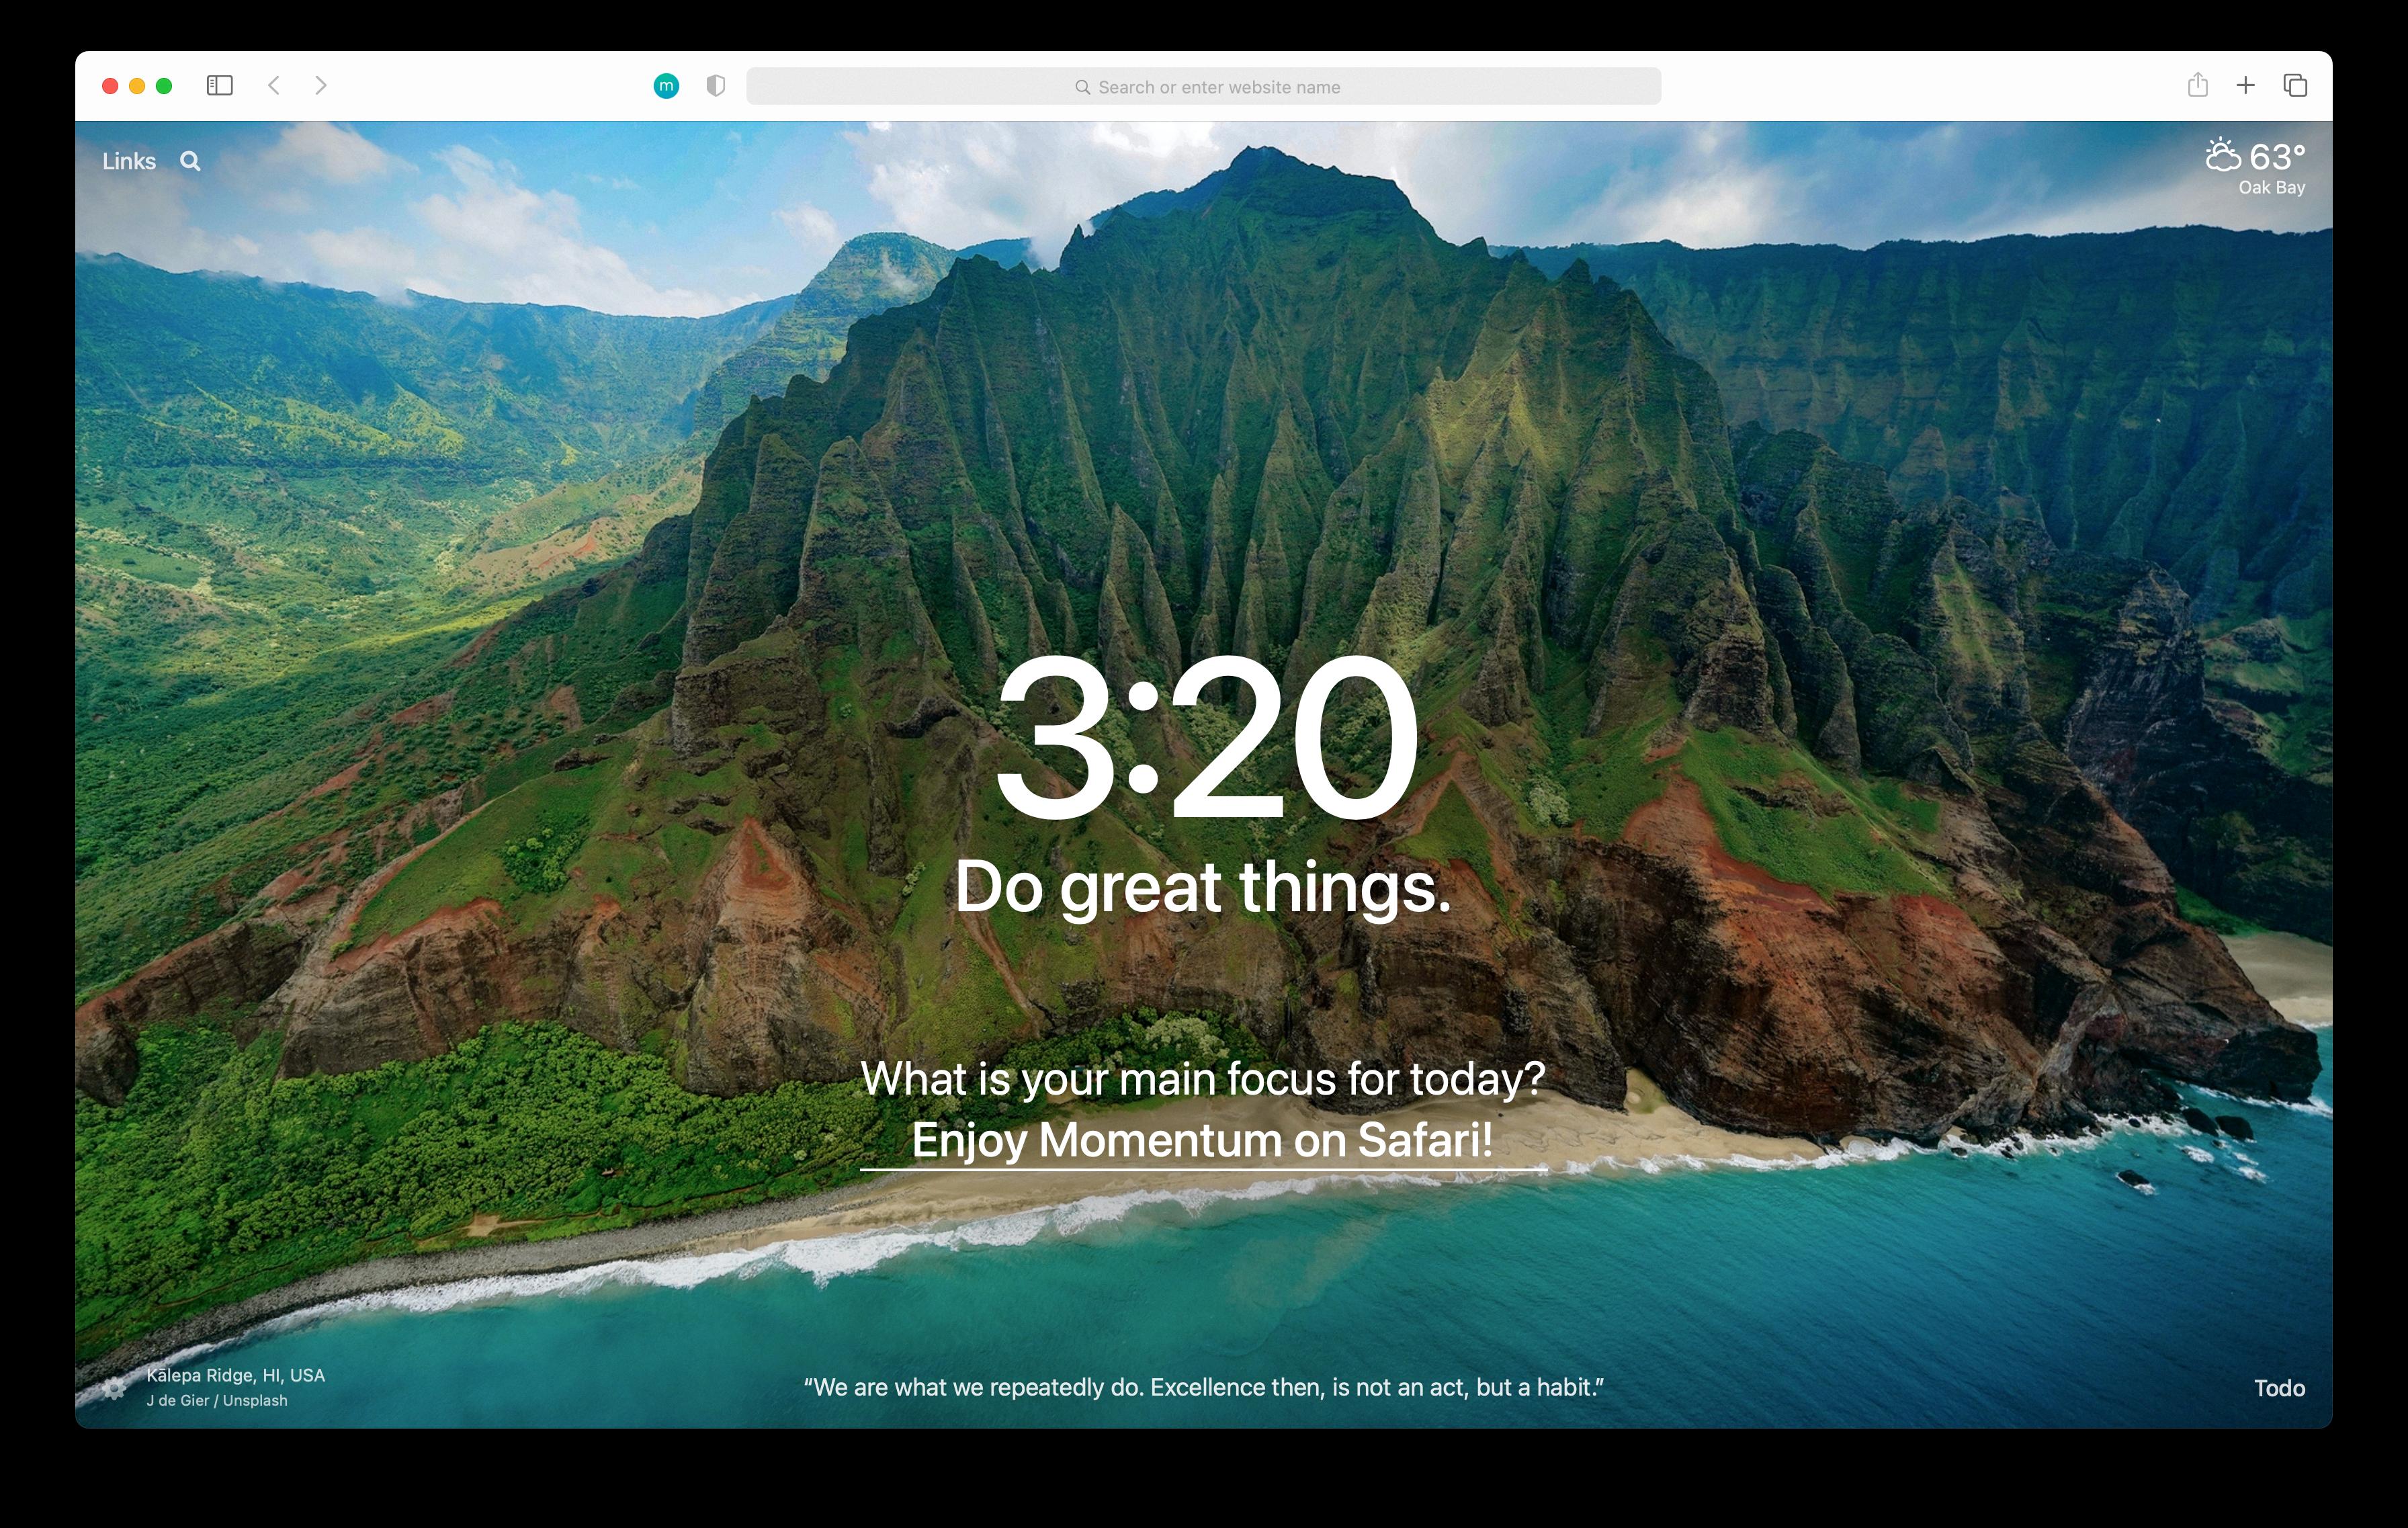Add a new tab with plus icon
Viewport: 2408px width, 1528px height.
[2246, 86]
